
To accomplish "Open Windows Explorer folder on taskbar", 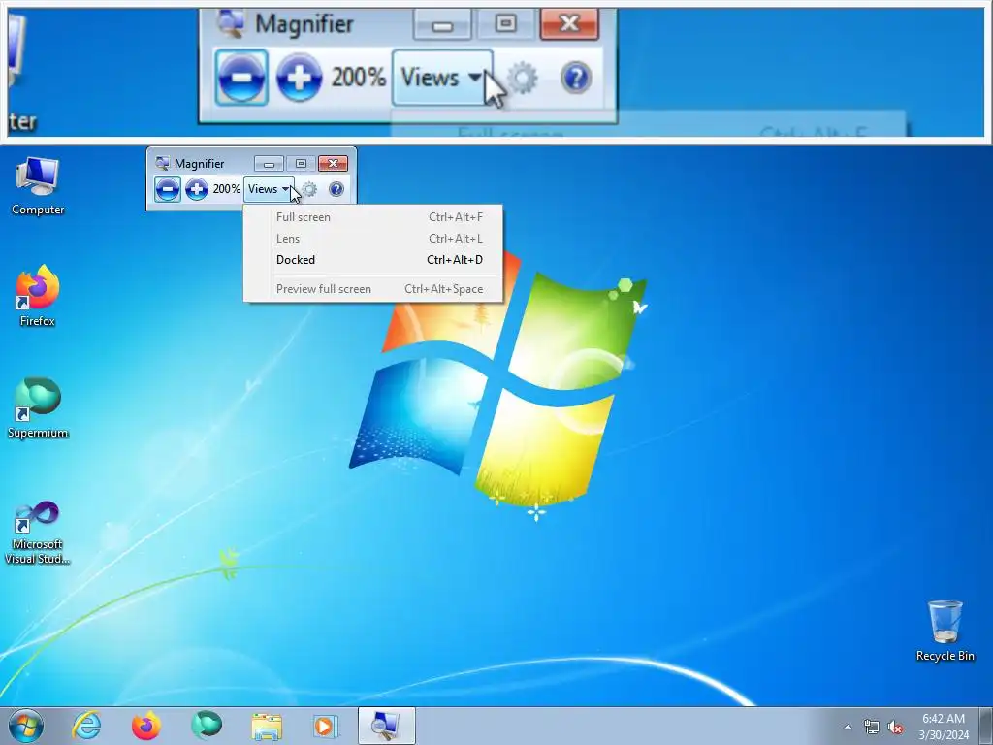I will (267, 726).
